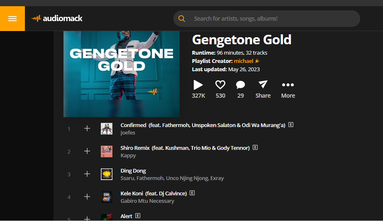Open playlist creator michael's profile
383x221 pixels.
click(244, 61)
